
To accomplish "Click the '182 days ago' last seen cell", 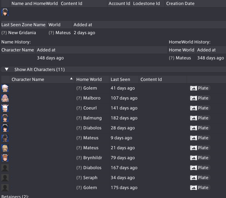I will pyautogui.click(x=124, y=118).
